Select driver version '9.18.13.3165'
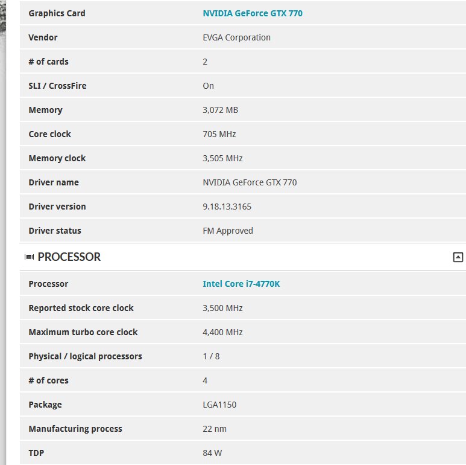This screenshot has height=465, width=466. [x=227, y=207]
